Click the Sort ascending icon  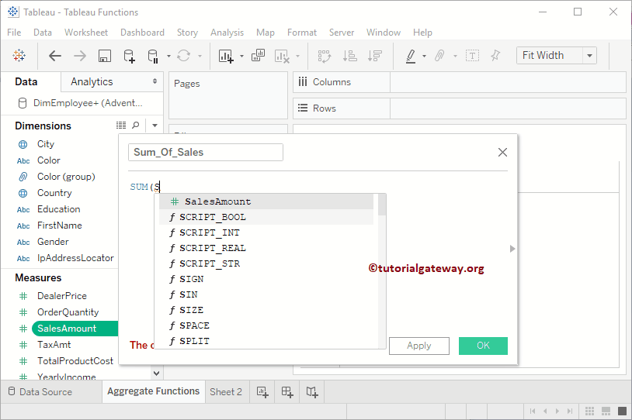349,56
